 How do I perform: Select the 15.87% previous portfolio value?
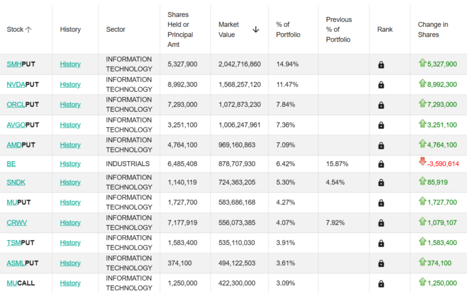[x=337, y=164]
